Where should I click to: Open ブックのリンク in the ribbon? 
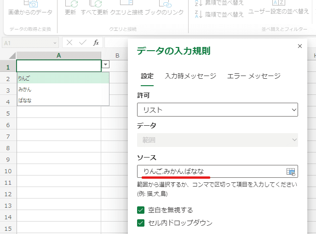pos(164,8)
